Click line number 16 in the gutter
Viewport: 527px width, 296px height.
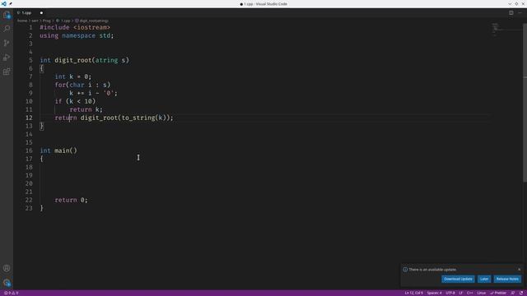(30, 150)
